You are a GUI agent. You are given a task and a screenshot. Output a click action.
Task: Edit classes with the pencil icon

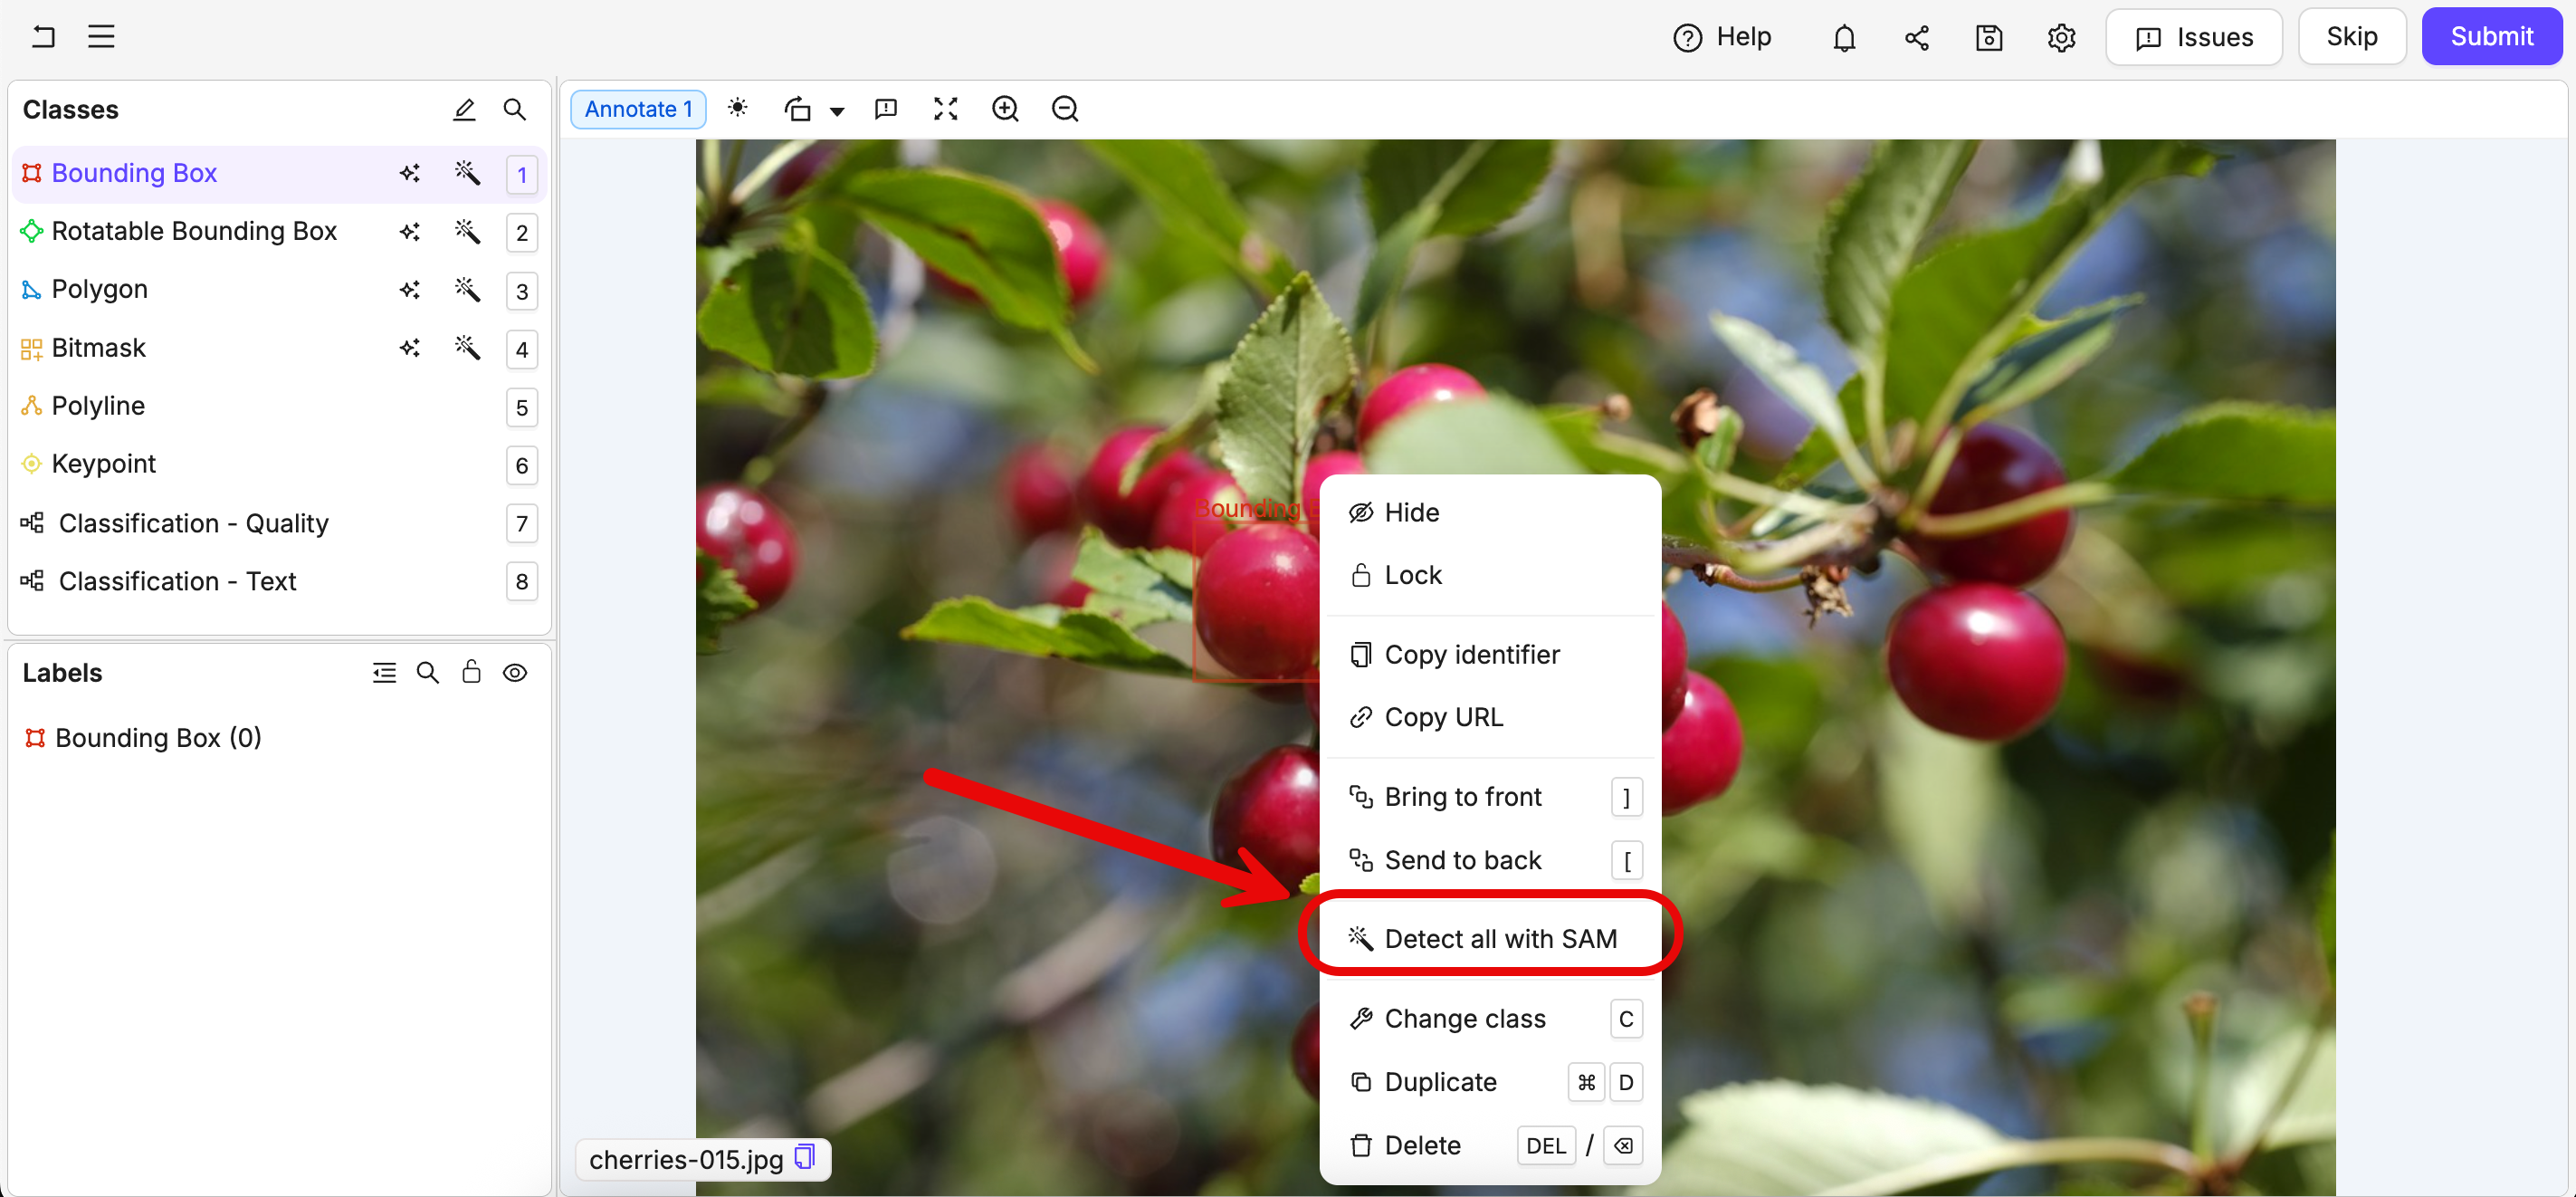[464, 109]
